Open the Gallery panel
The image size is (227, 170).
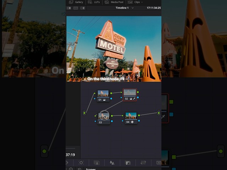tap(76, 2)
